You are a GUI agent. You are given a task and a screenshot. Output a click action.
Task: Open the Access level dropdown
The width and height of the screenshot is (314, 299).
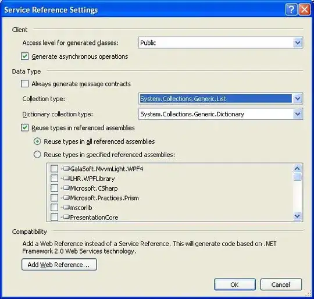tap(298, 42)
